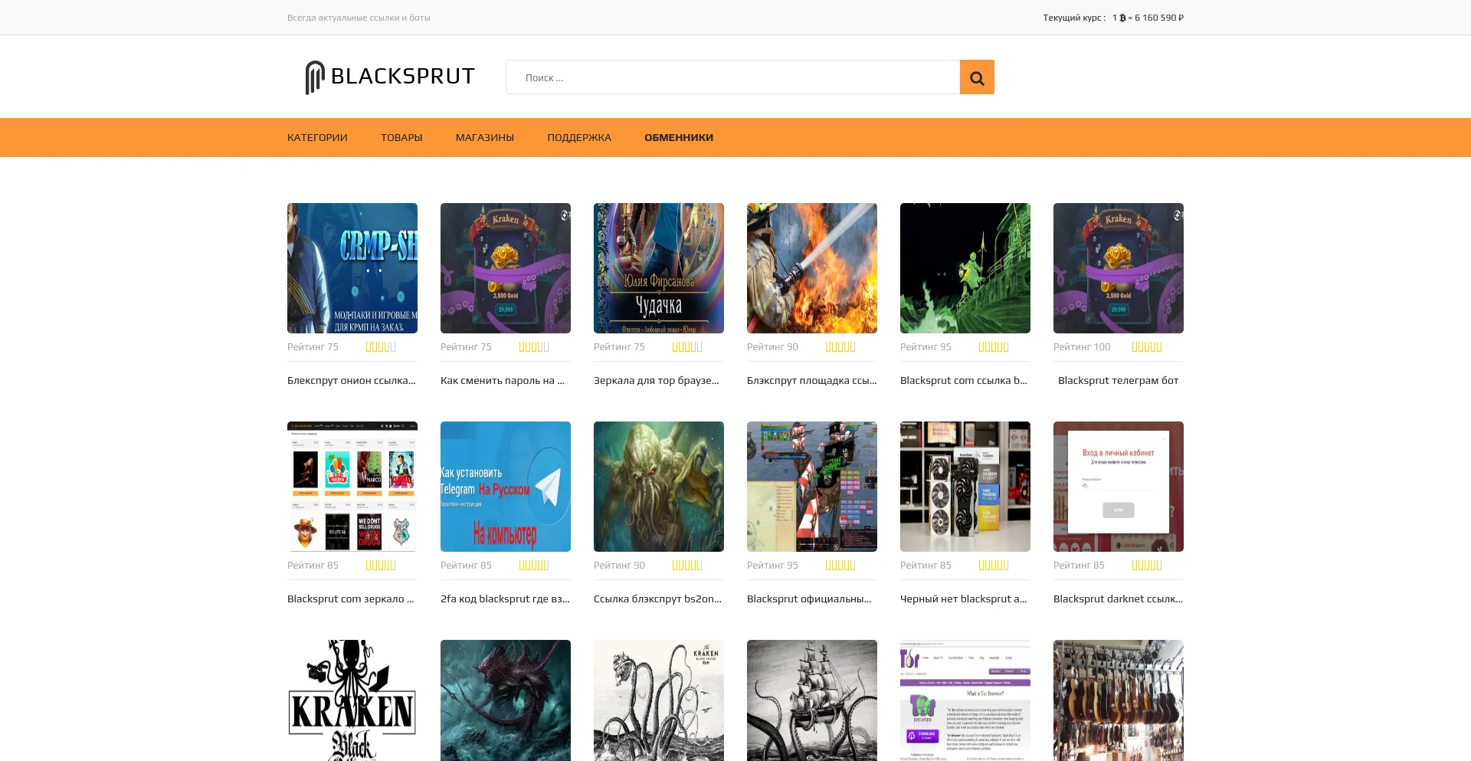
Task: Click stars above 'Блэкспрут площадка ссы...'
Action: (x=840, y=347)
